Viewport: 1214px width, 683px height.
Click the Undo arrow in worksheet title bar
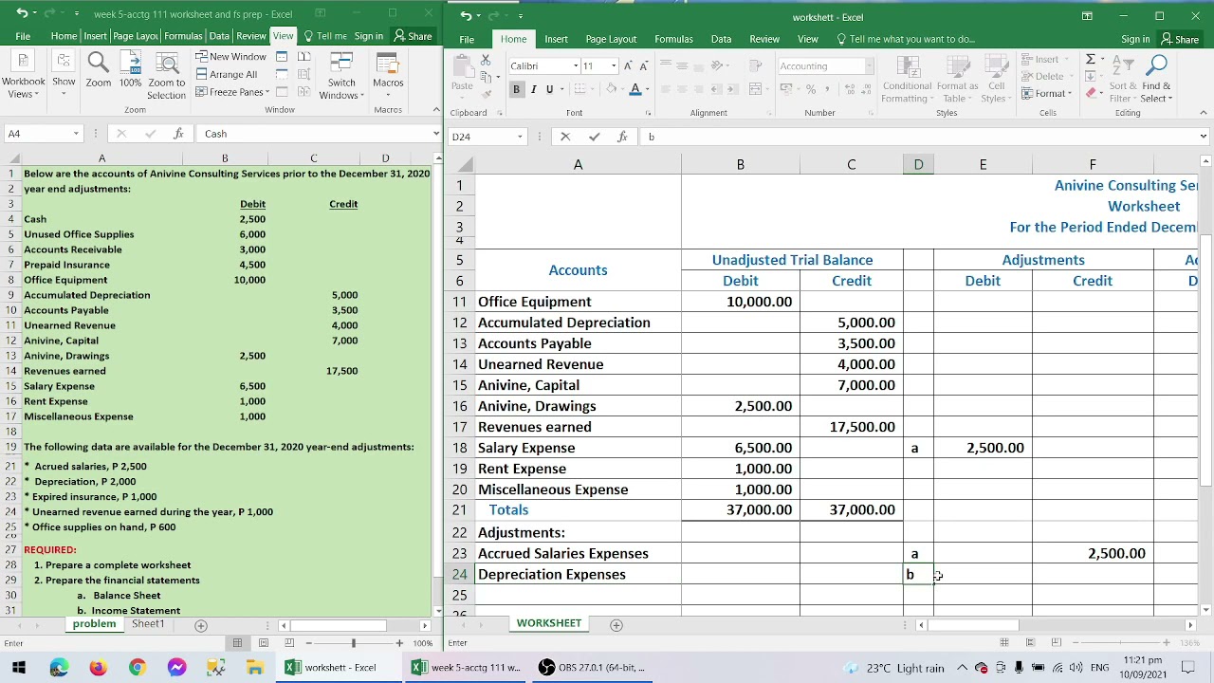[466, 16]
